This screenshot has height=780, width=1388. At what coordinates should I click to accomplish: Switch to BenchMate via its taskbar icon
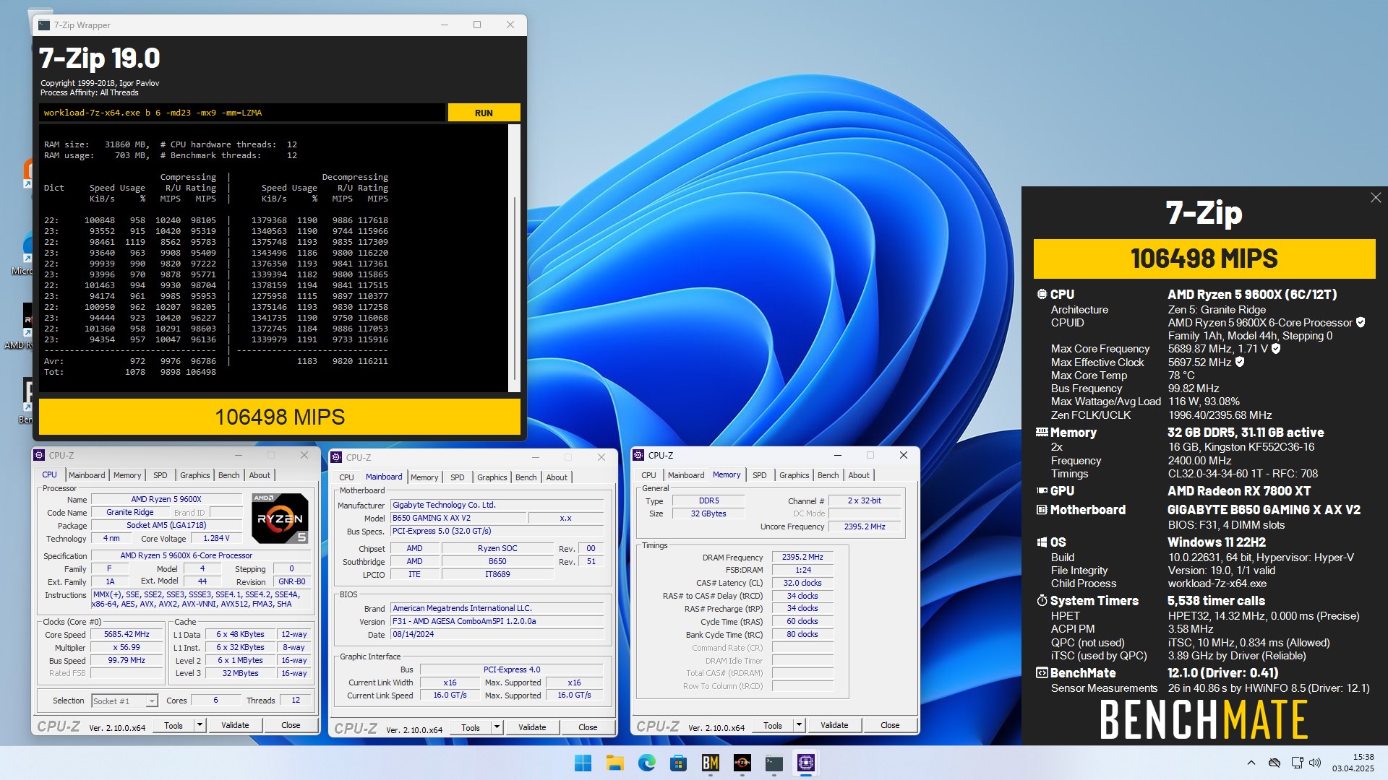click(710, 763)
